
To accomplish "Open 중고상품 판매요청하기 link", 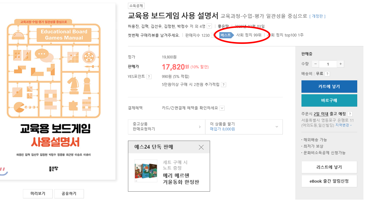I will point(167,126).
